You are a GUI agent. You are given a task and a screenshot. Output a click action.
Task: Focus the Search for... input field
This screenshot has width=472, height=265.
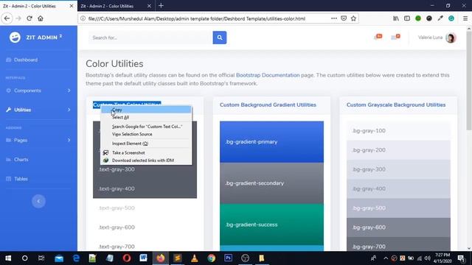150,38
